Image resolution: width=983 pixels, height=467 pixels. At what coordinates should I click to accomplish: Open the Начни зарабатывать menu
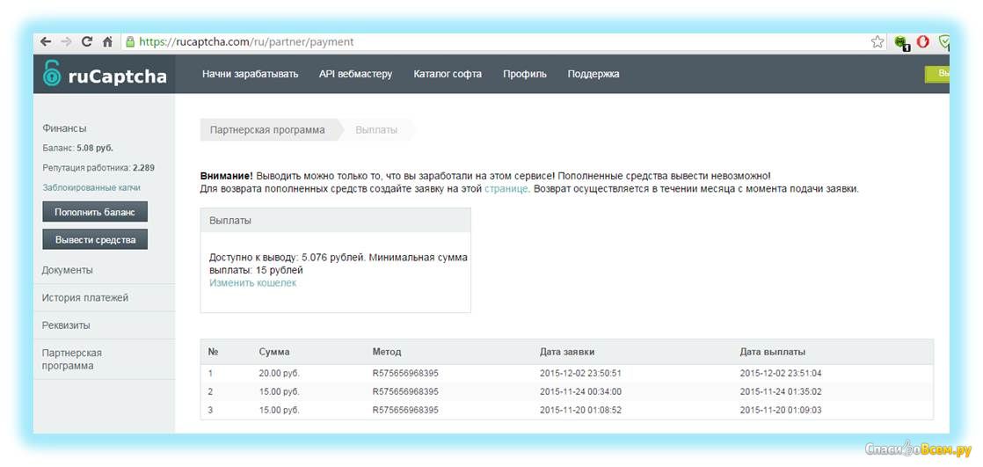pyautogui.click(x=250, y=74)
